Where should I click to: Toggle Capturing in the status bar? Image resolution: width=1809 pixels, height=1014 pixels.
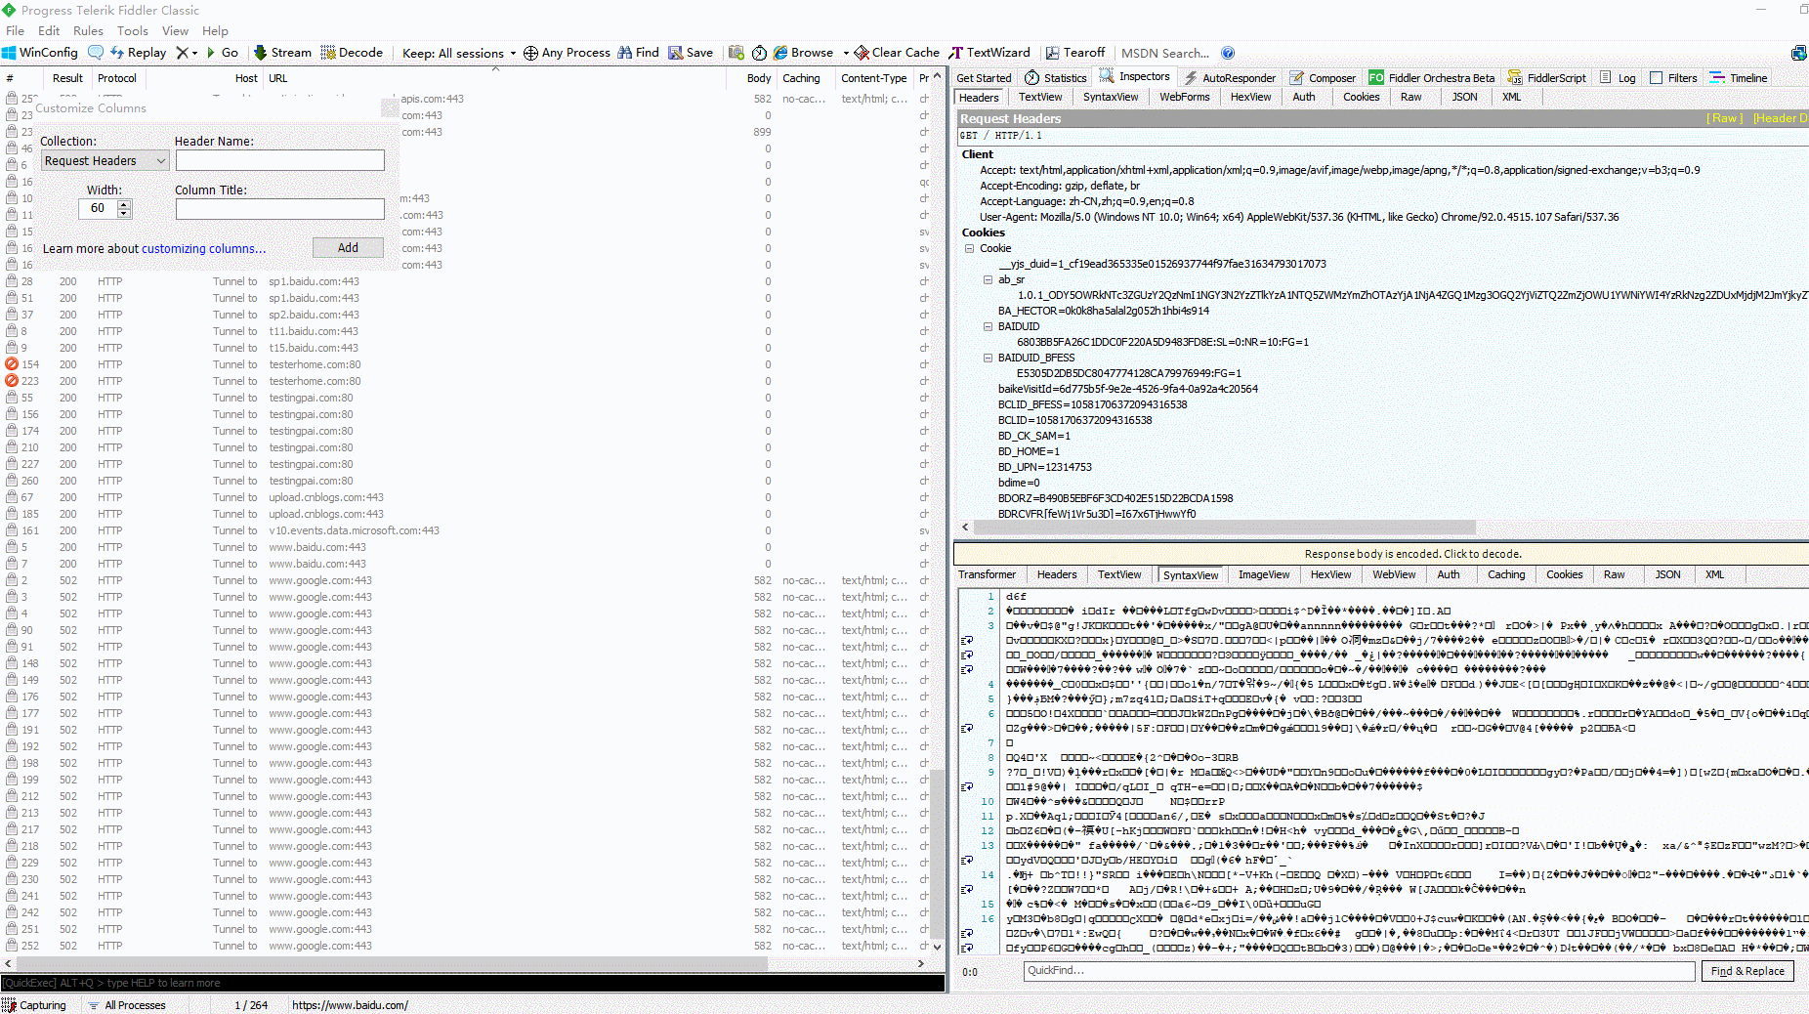tap(34, 1005)
